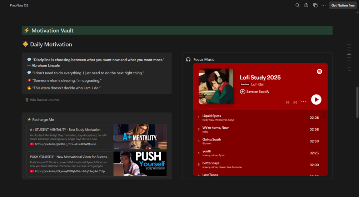Open PUSH YOURSELF motivational video bookmark
Screen dimensions: 359x197
[70, 164]
